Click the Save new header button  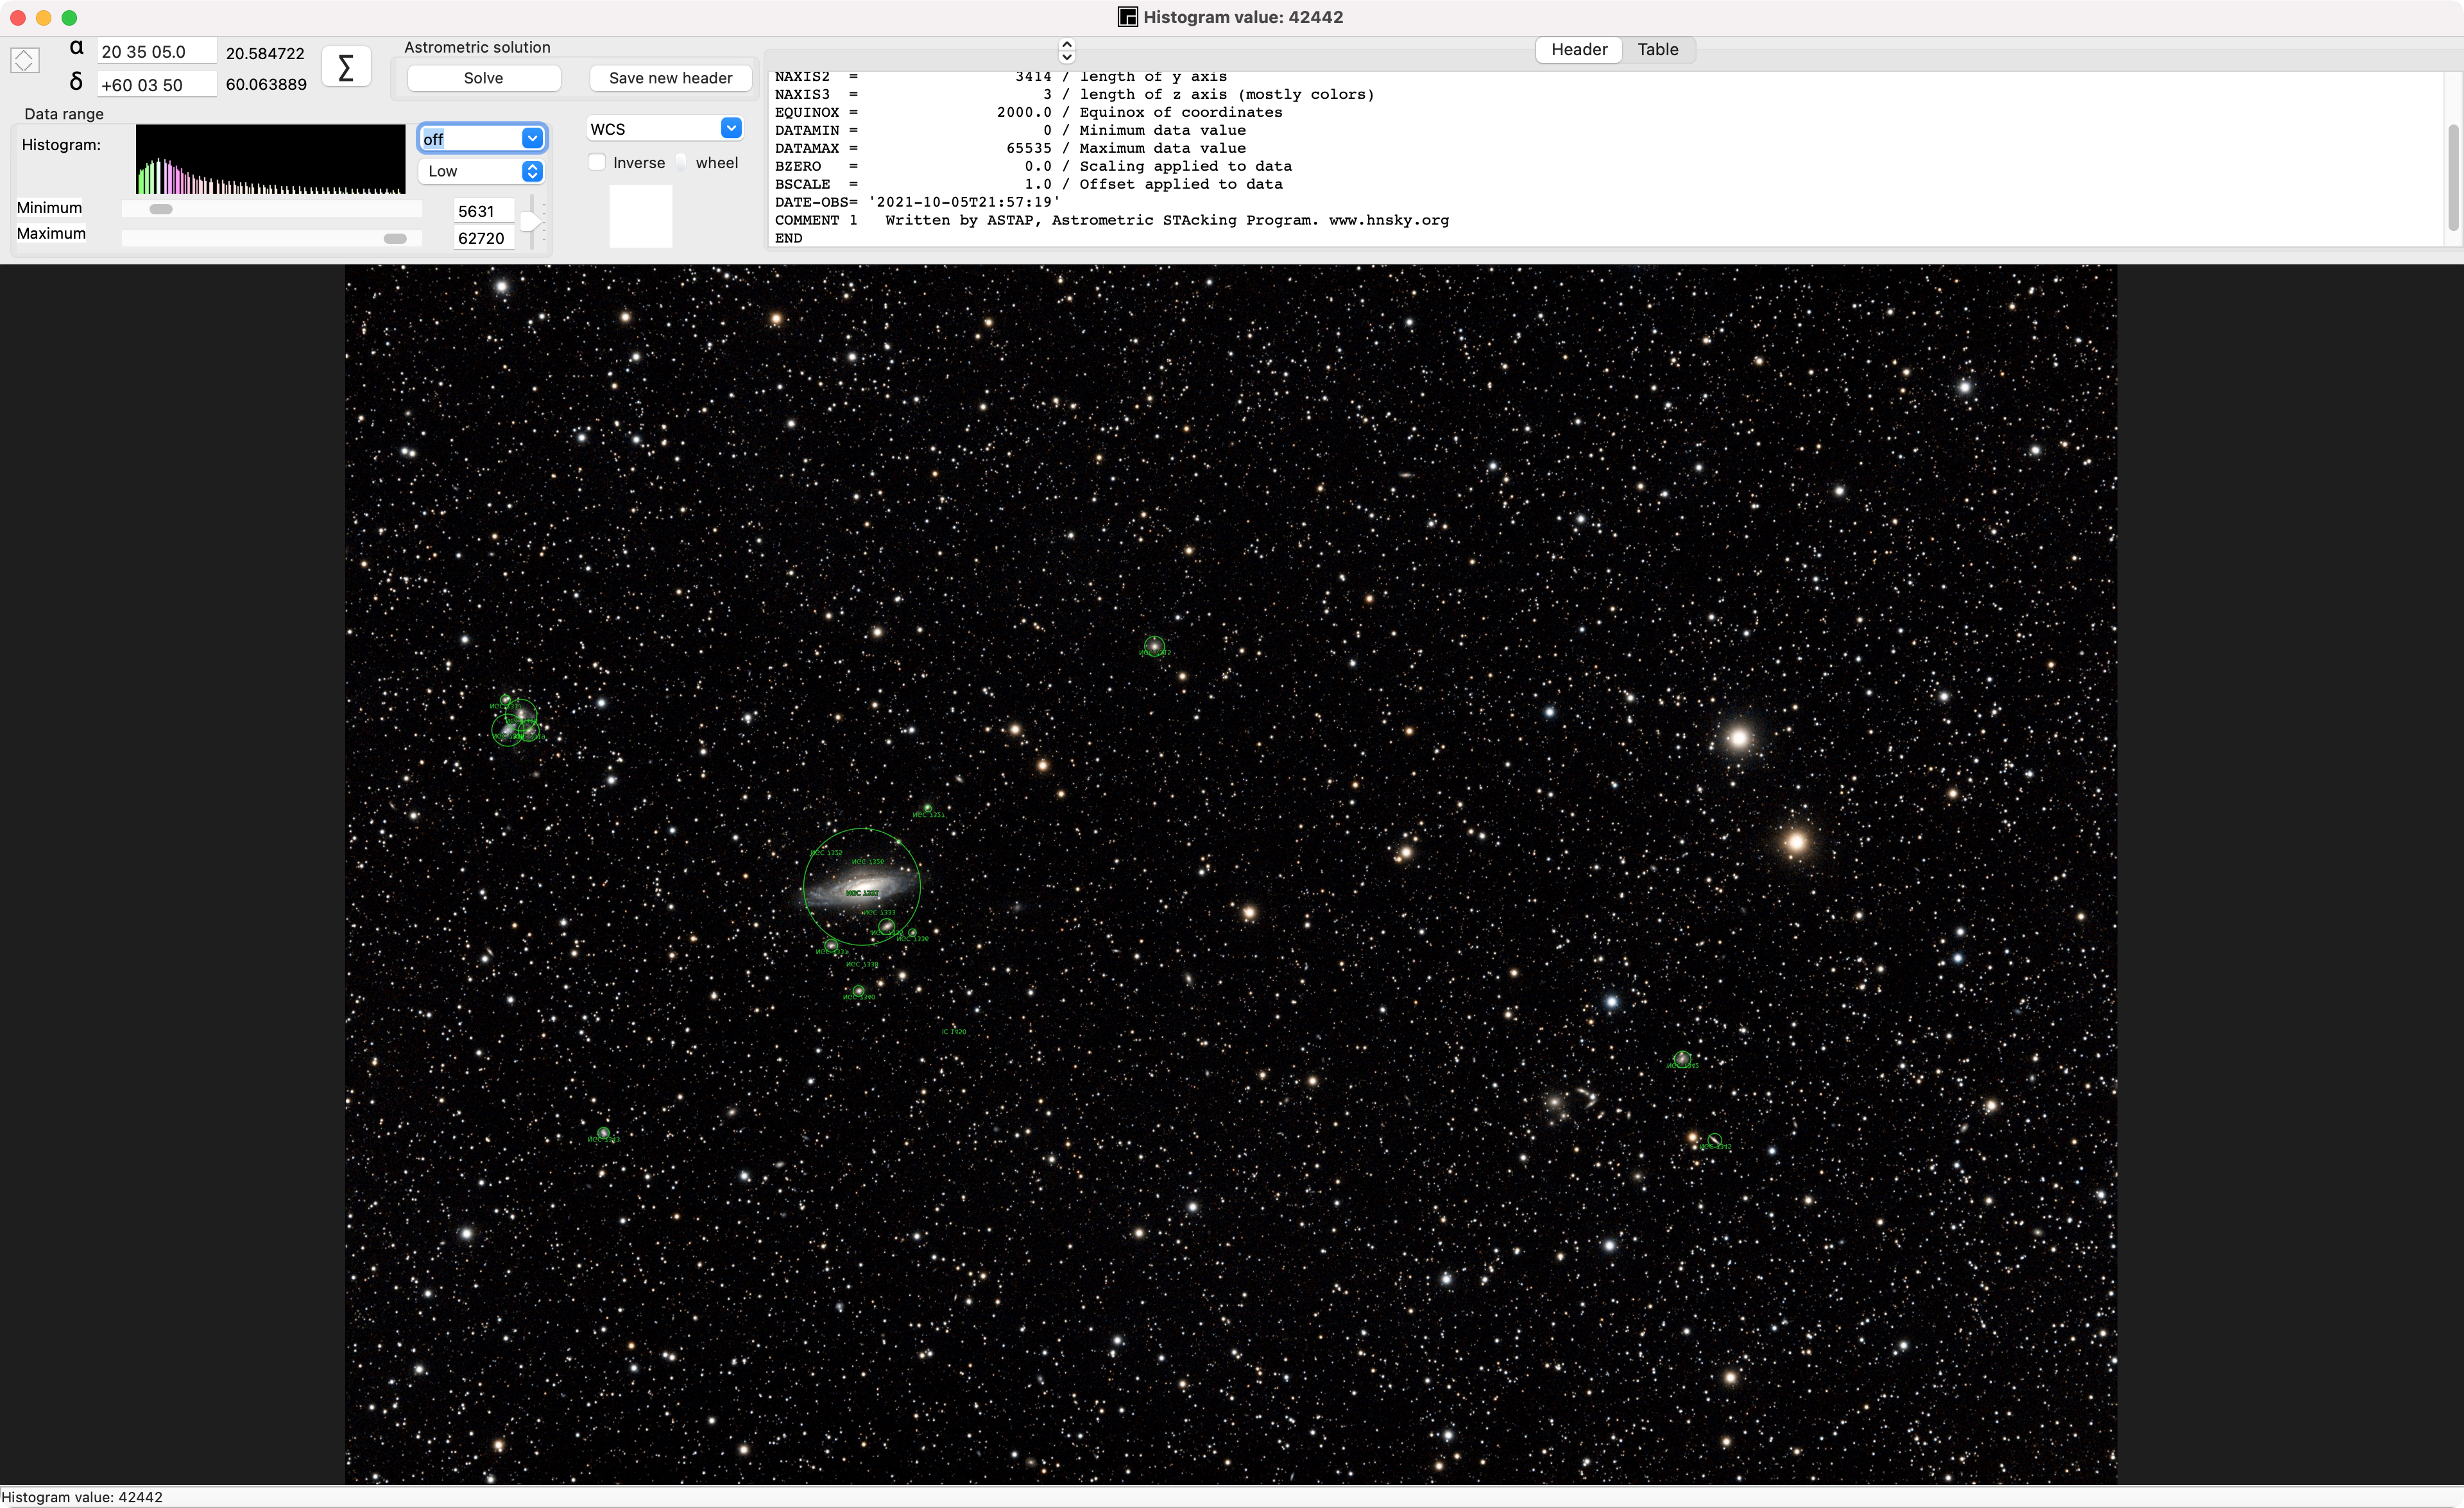tap(670, 78)
